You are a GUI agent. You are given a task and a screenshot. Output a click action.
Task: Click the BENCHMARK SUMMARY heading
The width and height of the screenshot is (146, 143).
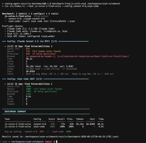coord(15,112)
